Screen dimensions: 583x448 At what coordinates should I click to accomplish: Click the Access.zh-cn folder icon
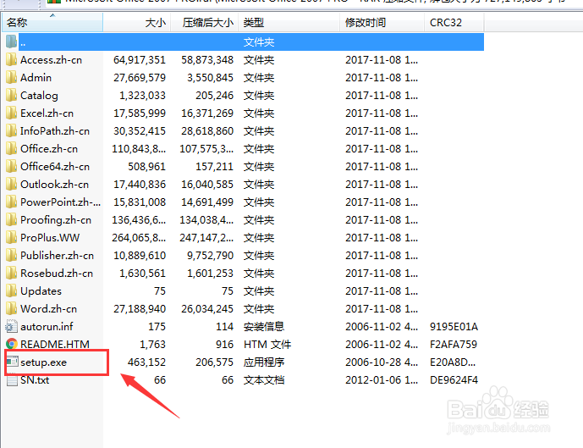pos(12,59)
